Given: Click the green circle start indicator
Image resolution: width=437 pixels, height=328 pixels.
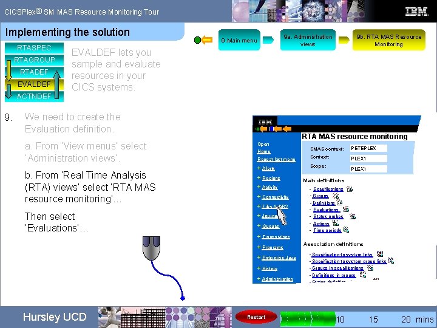Looking at the screenshot, I should [197, 40].
